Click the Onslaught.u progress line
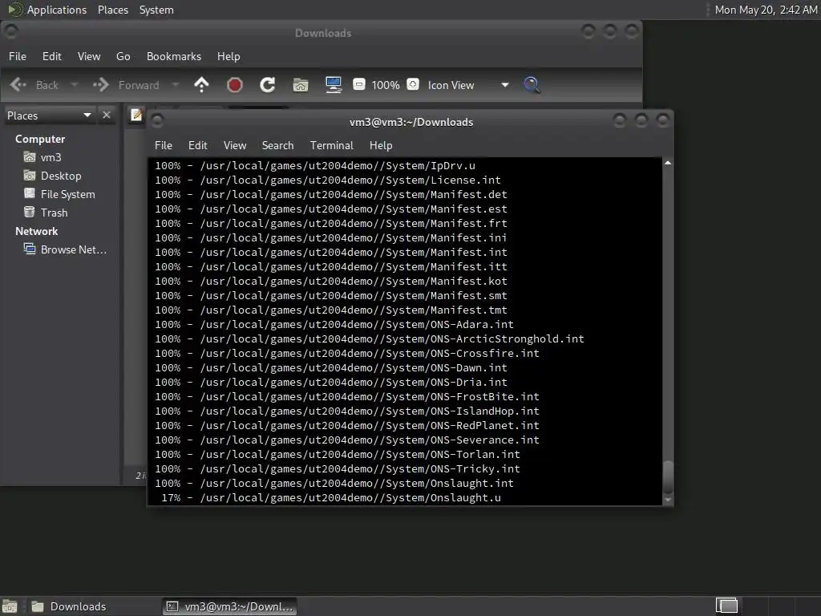The height and width of the screenshot is (616, 821). tap(330, 497)
